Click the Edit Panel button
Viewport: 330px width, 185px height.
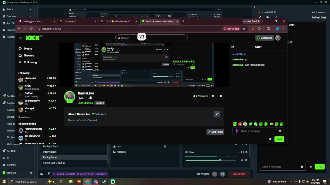[x=215, y=132]
